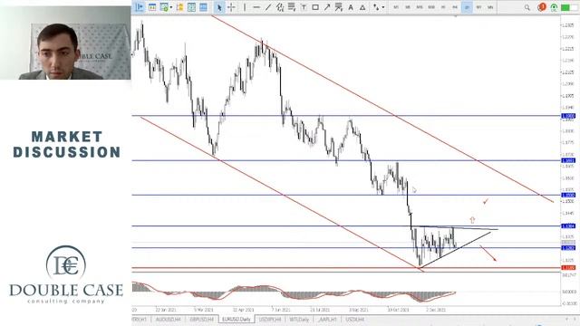580x326 pixels.
Task: Select the Fibonacci retracement tool
Action: pos(292,7)
